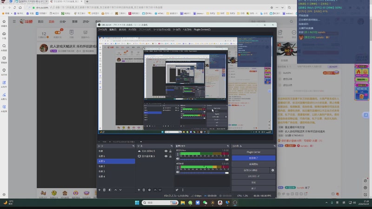Open the ドック(D) menu in OBS
The image size is (372, 209).
(x=133, y=30)
